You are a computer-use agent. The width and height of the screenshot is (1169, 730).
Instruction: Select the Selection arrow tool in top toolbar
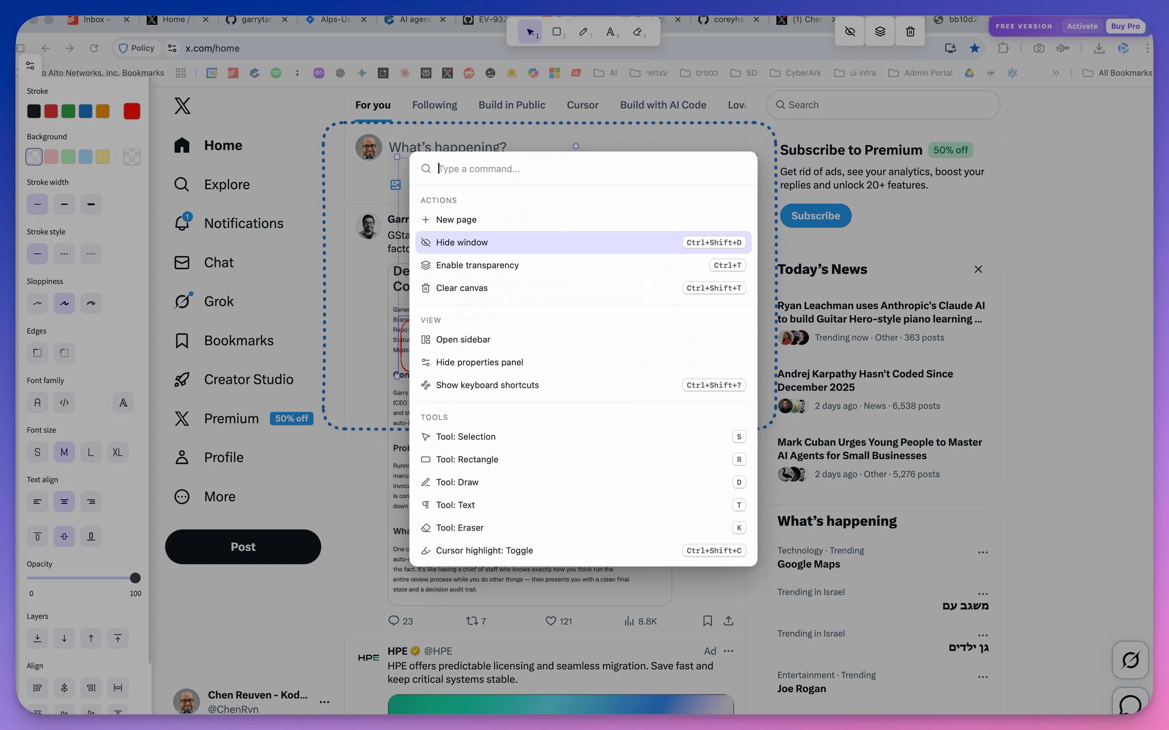(530, 32)
